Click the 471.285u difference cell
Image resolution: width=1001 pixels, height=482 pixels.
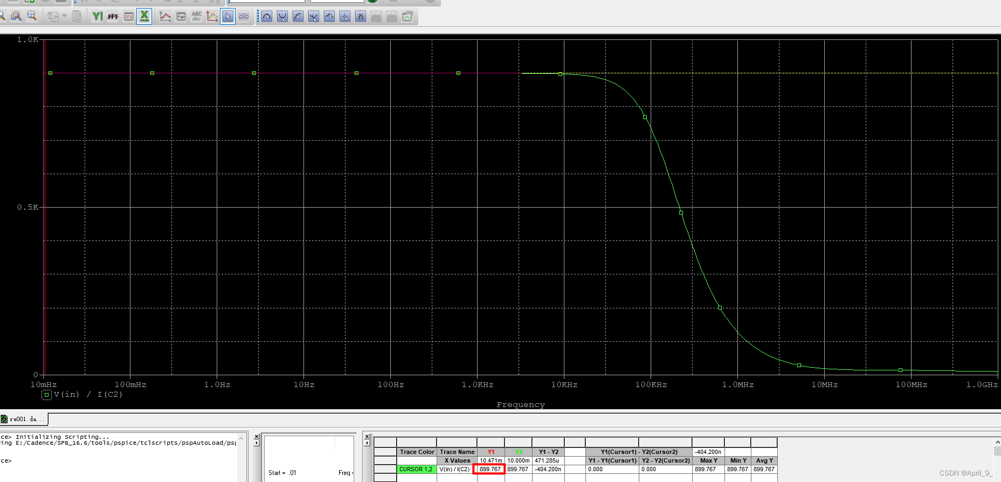548,460
